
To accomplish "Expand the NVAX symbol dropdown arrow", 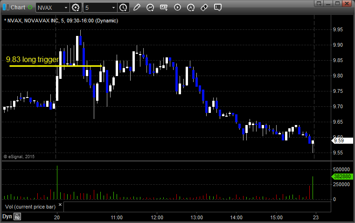I will point(65,7).
